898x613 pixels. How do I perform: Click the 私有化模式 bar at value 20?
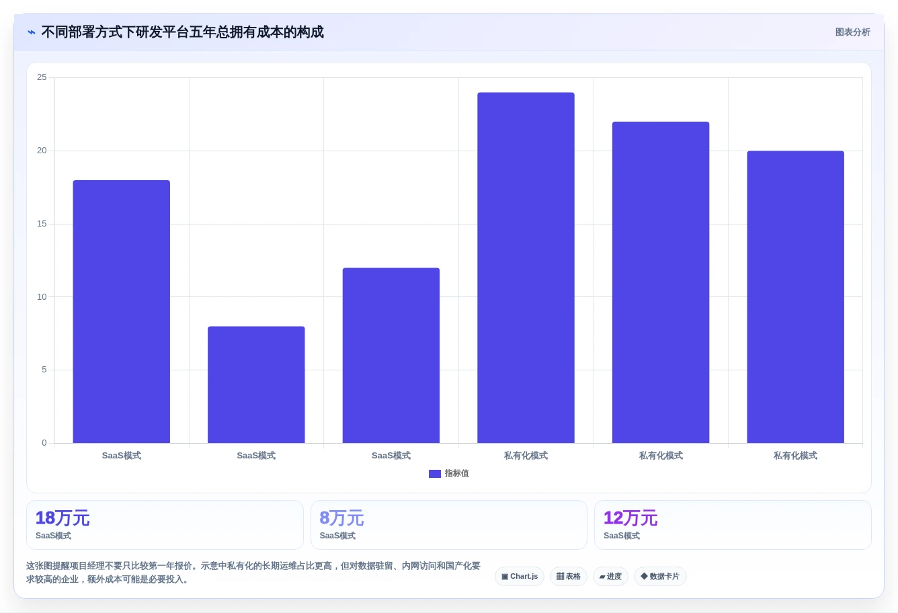(x=795, y=297)
